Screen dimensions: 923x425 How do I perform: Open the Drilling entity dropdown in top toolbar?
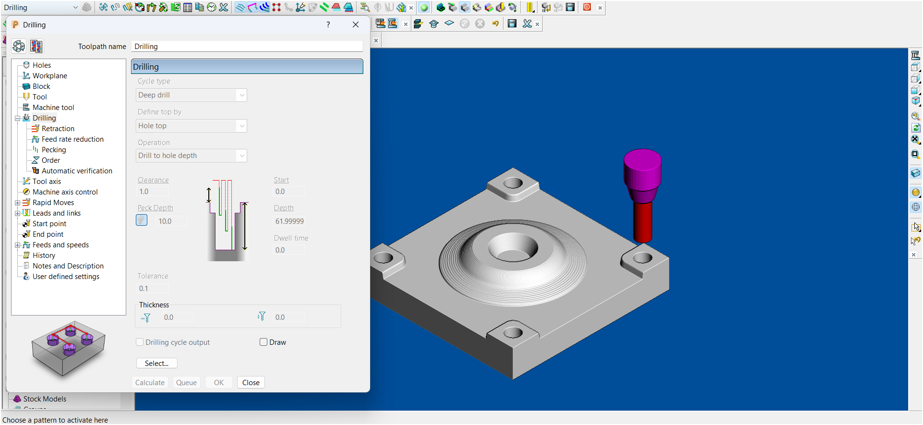pos(41,7)
